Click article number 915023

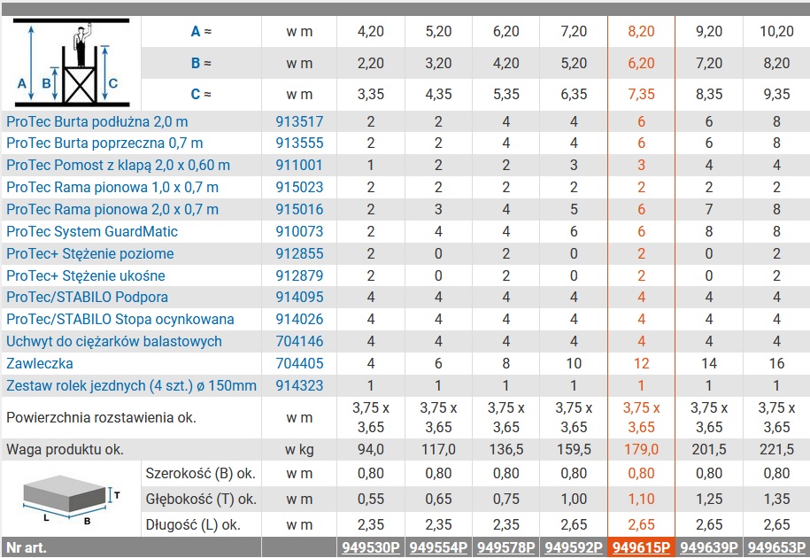click(x=299, y=187)
